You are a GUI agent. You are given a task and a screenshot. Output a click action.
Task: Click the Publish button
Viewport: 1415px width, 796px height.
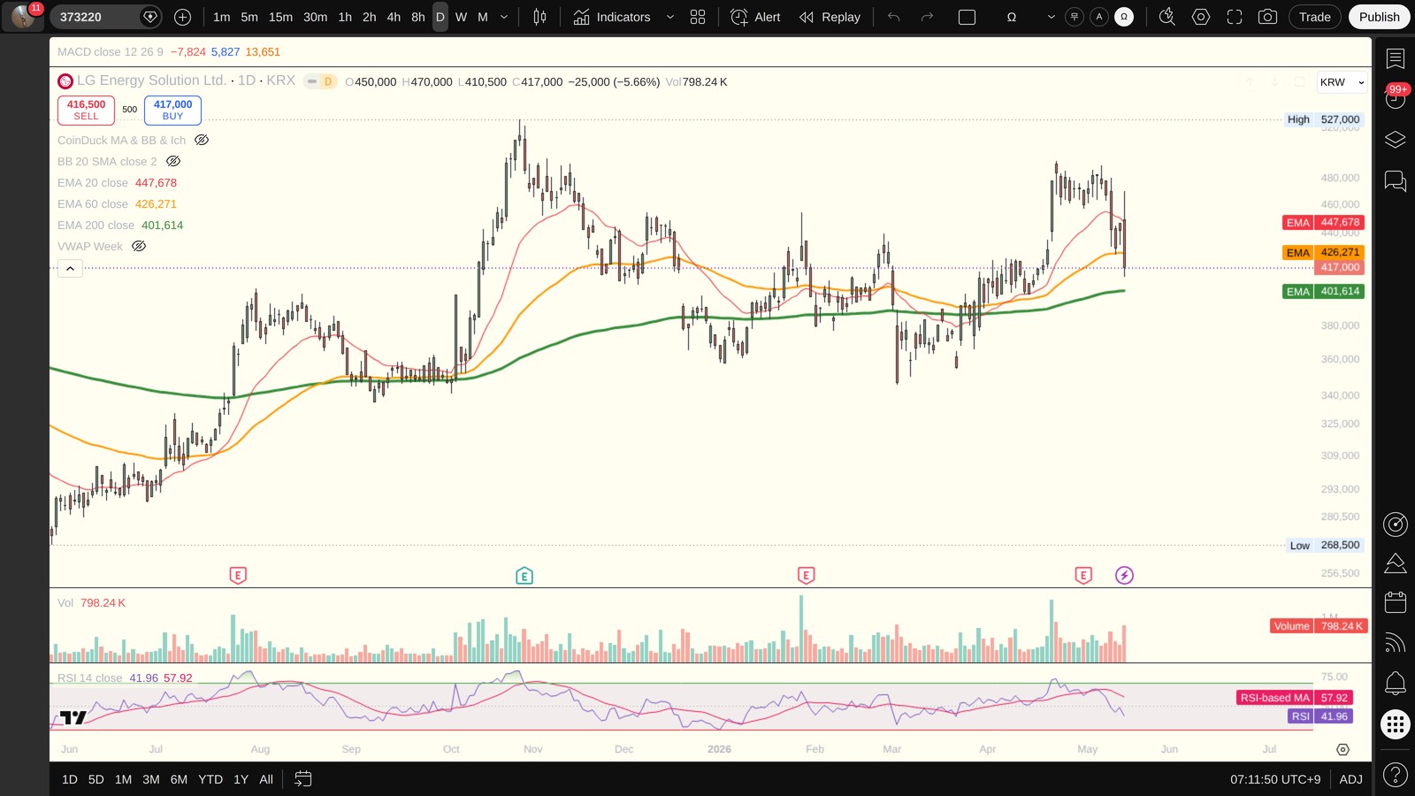(x=1380, y=17)
